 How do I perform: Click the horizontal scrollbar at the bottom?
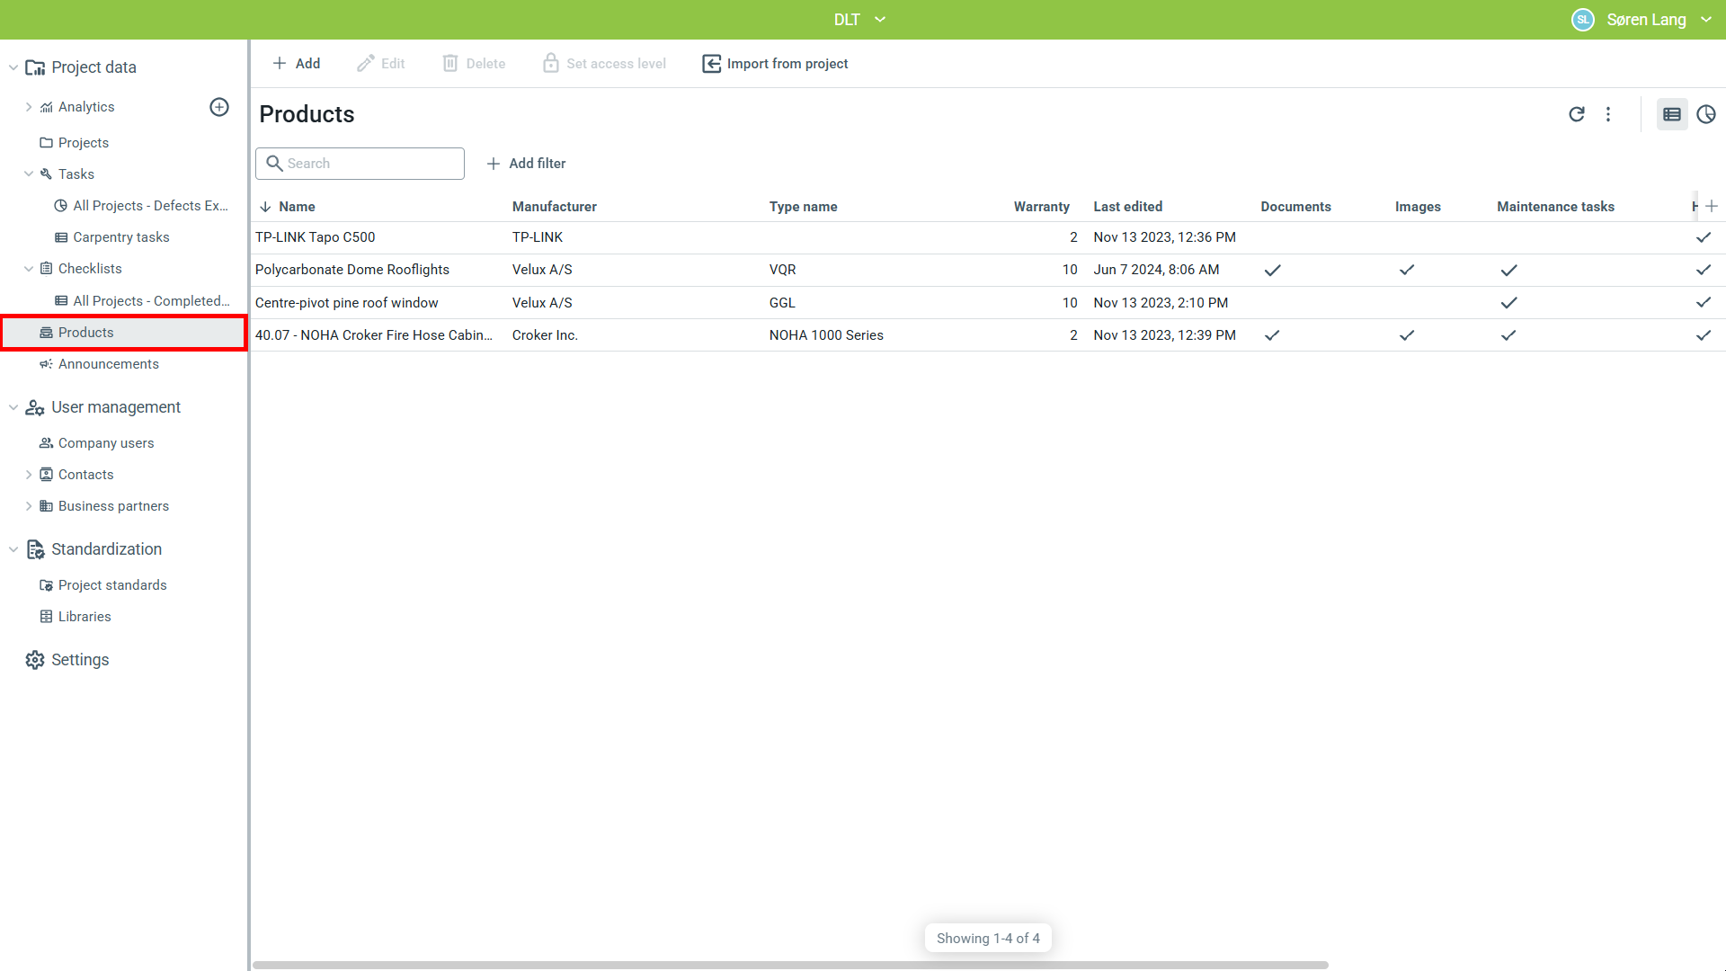[x=790, y=965]
